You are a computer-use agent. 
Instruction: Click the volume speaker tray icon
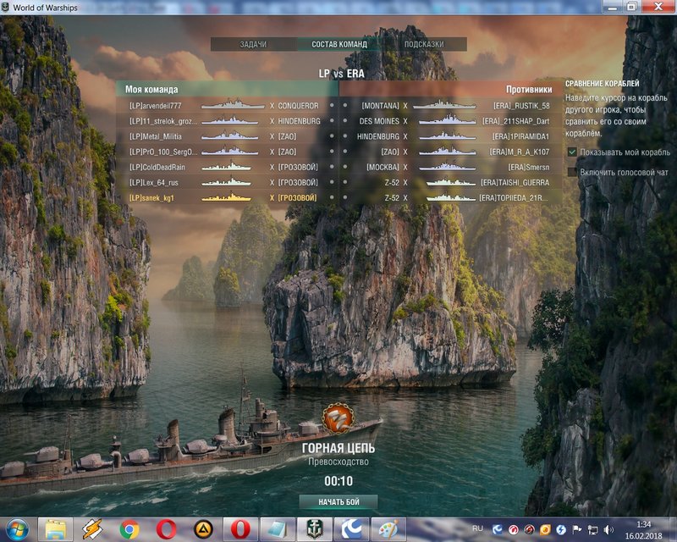point(608,529)
